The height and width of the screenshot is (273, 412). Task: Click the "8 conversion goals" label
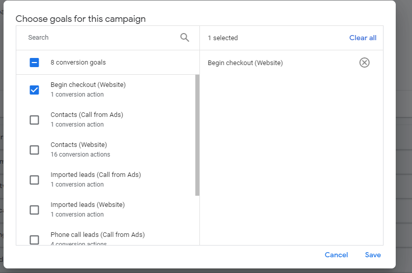click(x=78, y=63)
